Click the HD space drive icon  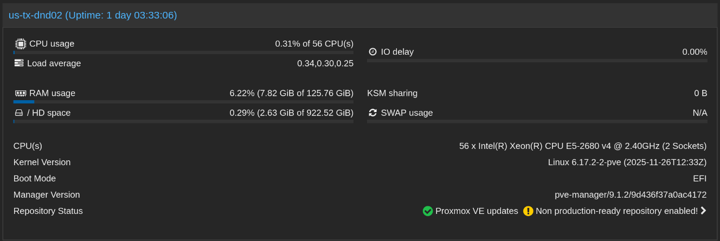point(19,113)
